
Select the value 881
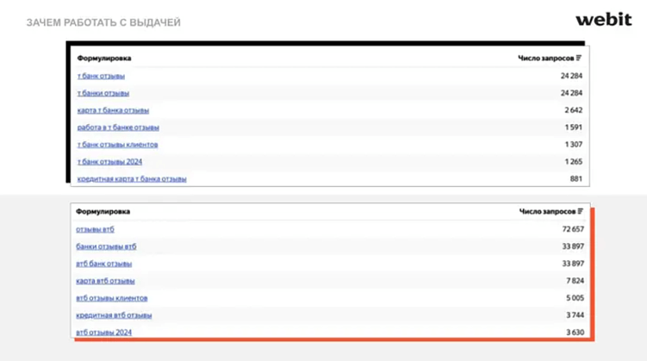576,179
